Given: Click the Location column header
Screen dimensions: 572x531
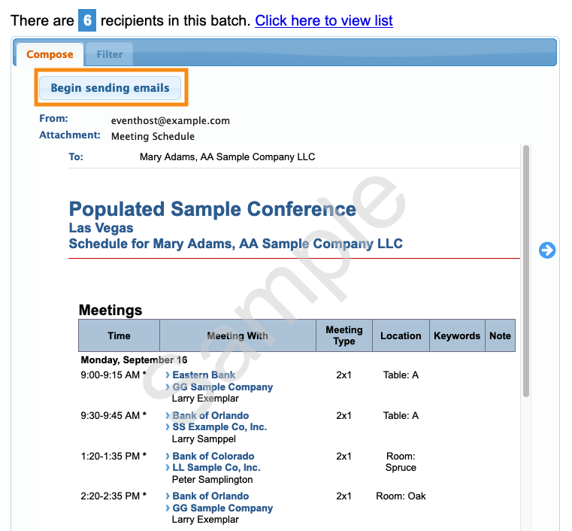Looking at the screenshot, I should [401, 335].
